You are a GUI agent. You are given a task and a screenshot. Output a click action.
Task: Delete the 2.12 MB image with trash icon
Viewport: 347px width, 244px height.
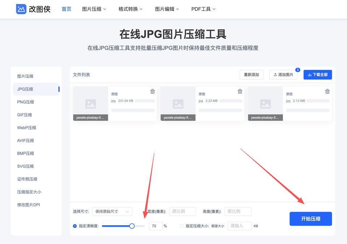pos(327,91)
